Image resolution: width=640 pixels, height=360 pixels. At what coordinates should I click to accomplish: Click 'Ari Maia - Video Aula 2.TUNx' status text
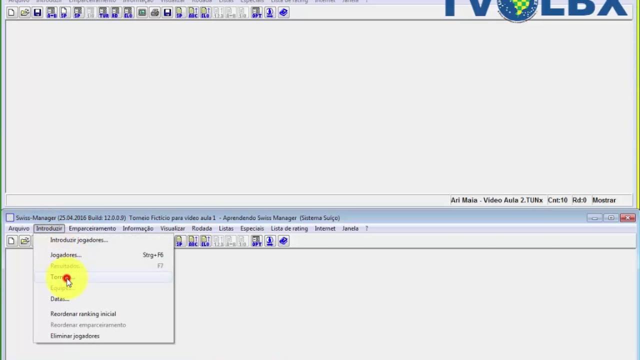[496, 200]
